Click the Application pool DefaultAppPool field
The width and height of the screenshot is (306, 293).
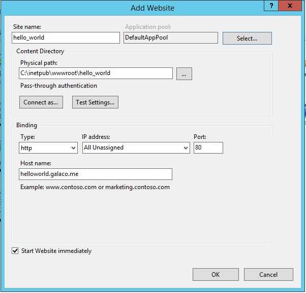171,38
